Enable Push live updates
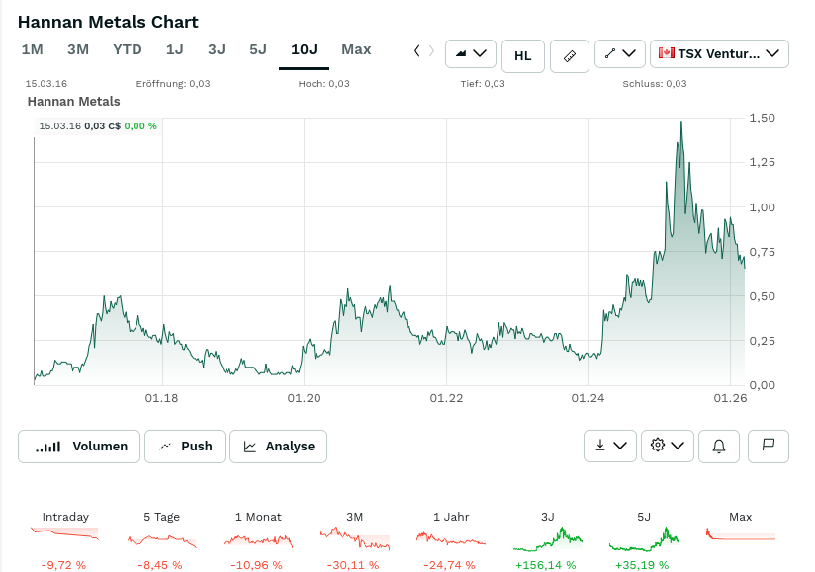Viewport: 815px width, 572px height. [185, 447]
